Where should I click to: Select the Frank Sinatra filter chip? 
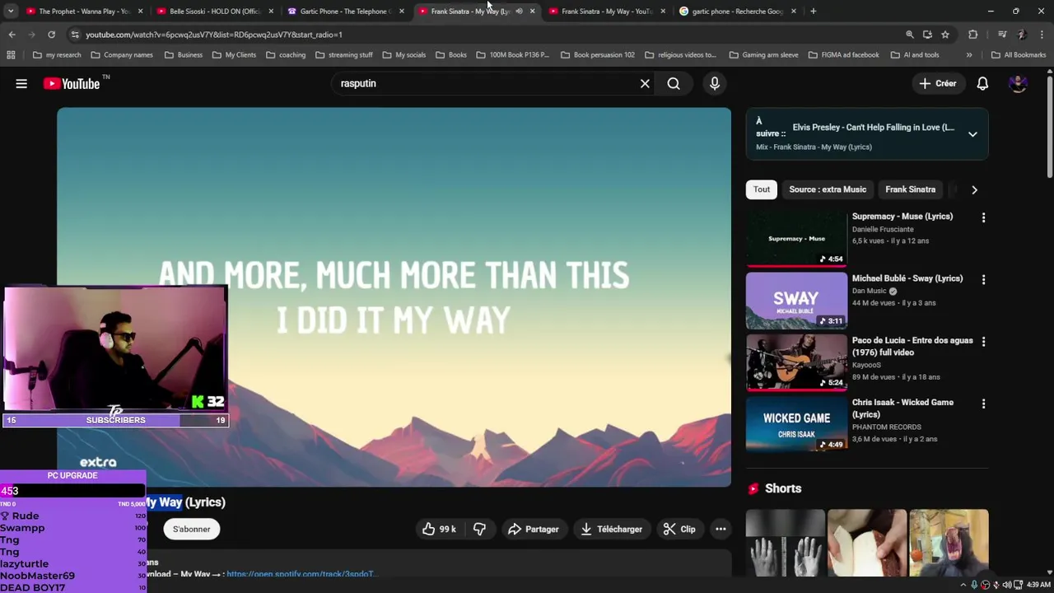[x=910, y=189]
